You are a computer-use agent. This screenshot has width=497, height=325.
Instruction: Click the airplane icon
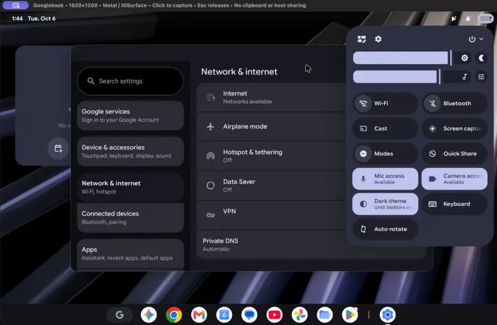(x=210, y=127)
